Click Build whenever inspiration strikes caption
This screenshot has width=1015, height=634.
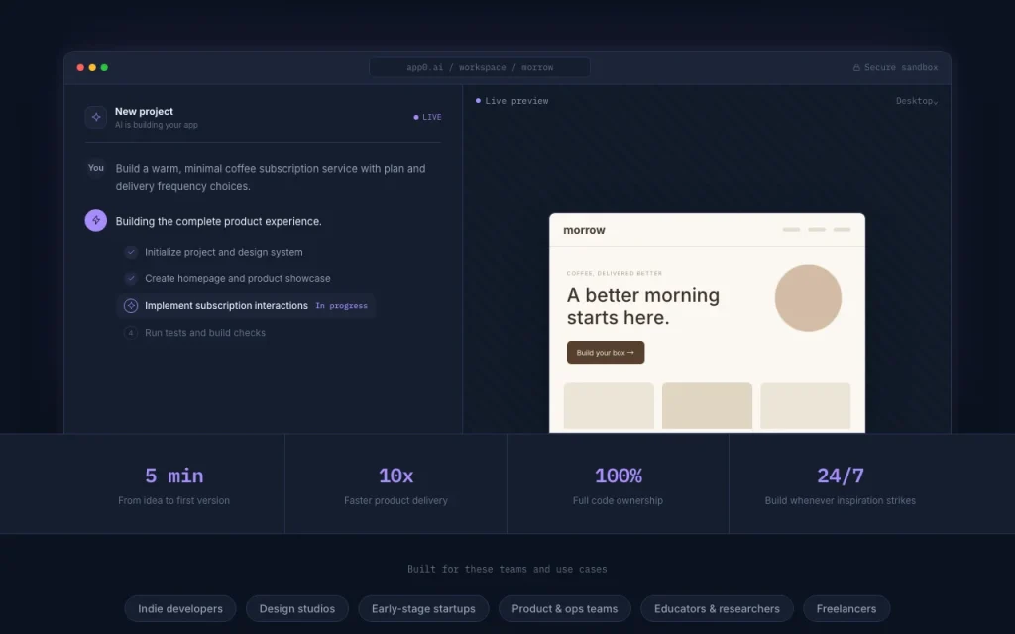click(x=841, y=500)
